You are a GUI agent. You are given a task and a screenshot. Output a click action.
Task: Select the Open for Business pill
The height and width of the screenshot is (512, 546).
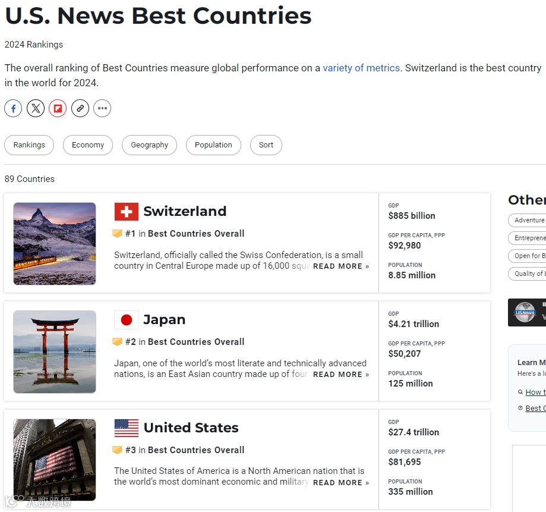point(527,256)
